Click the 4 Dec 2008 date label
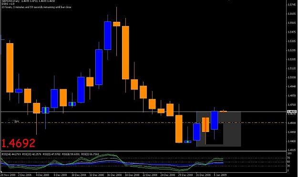Screen dimensions: 298x177 tap(42, 175)
